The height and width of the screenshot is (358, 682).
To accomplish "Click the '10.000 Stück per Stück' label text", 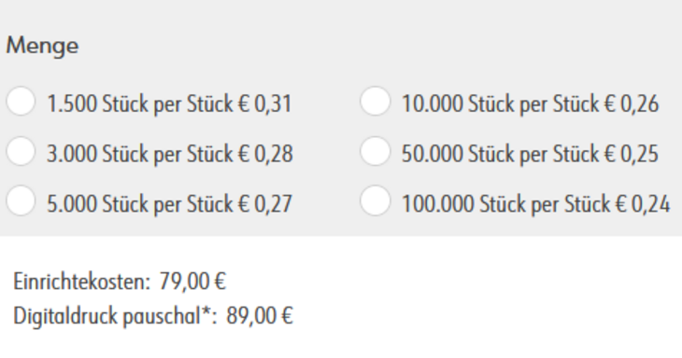I will coord(500,104).
